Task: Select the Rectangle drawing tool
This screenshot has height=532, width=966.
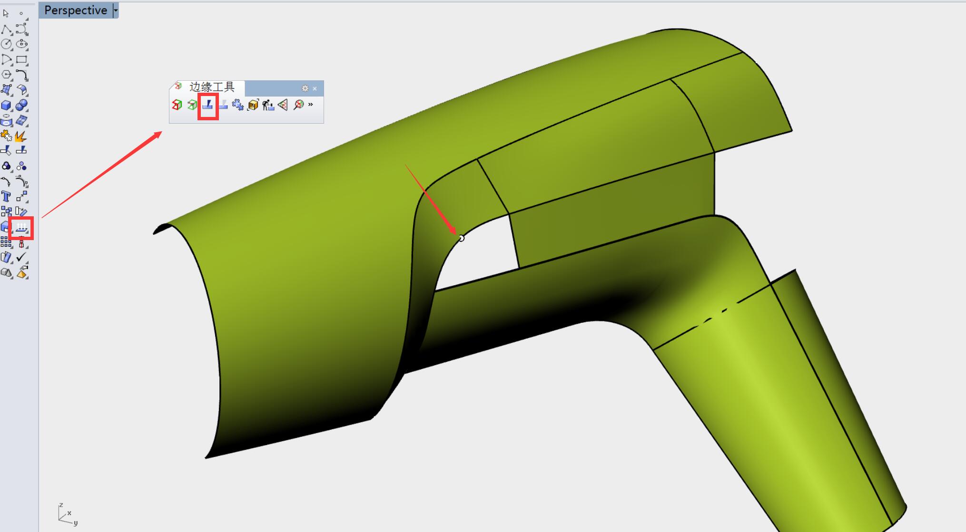Action: 21,60
